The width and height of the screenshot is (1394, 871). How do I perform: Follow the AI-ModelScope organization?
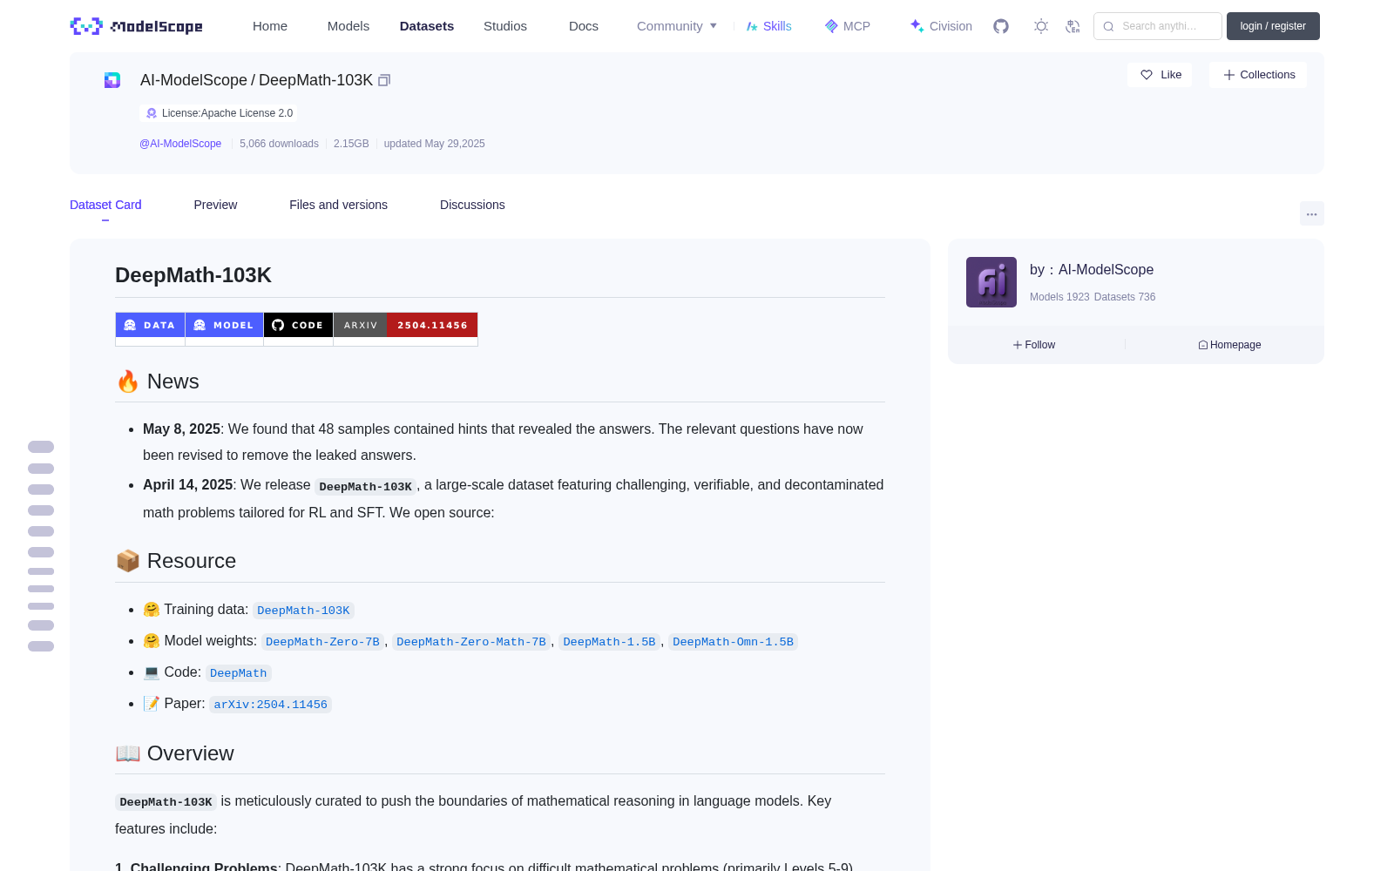1034,345
